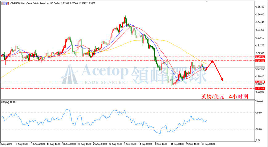
Task: Click the 25 Aug 04:00 time label
Action: click(100, 144)
